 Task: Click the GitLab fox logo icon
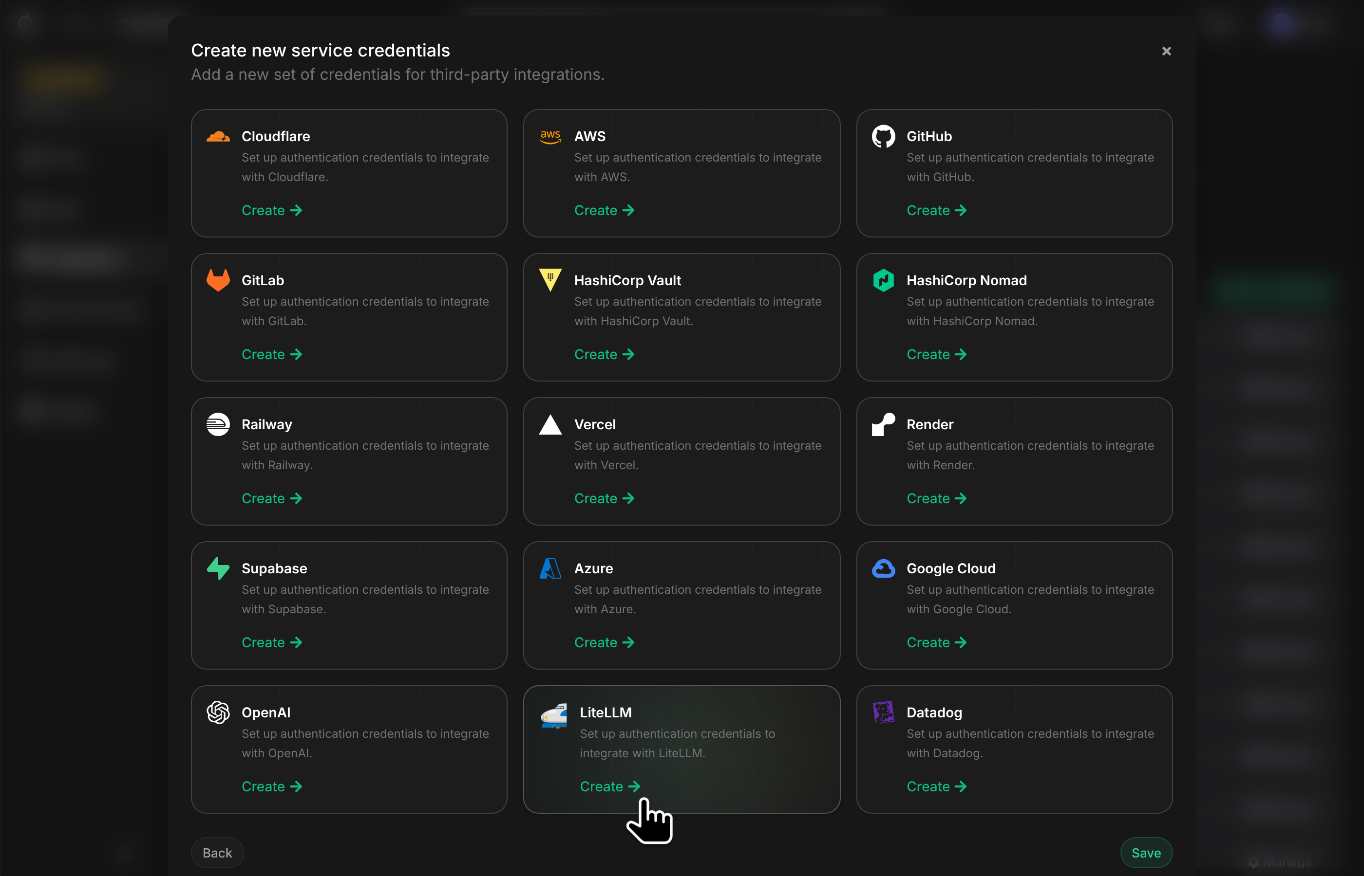pos(218,280)
